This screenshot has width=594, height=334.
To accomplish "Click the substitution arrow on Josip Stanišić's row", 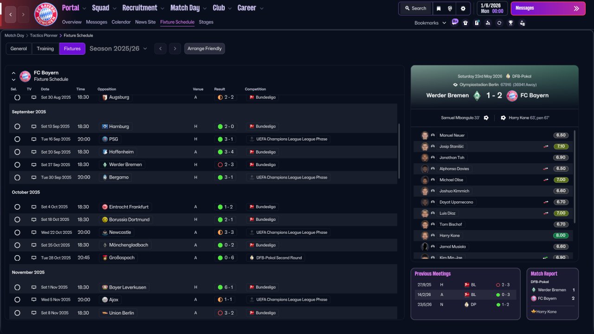I will pyautogui.click(x=546, y=147).
